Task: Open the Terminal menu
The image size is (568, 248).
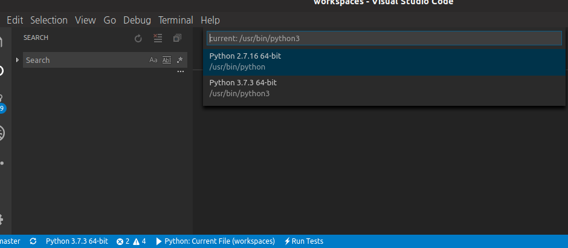Action: (176, 20)
